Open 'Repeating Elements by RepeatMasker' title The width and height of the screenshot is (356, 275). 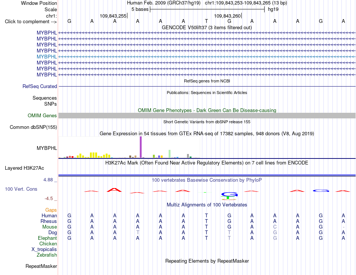point(207,261)
